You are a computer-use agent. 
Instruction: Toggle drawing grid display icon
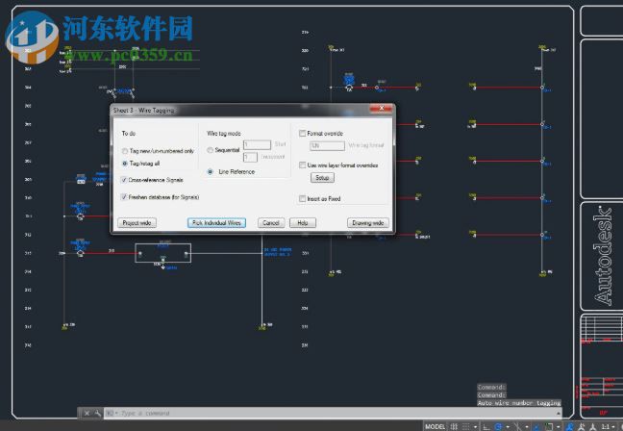pos(454,426)
